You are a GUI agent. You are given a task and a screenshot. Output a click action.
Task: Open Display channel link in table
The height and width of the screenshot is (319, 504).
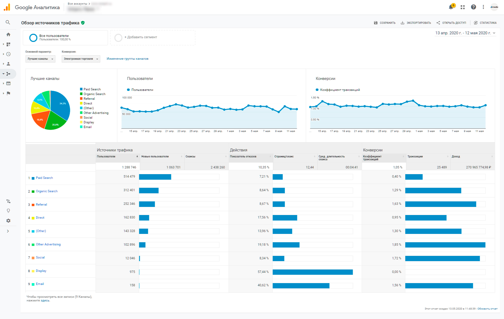coord(41,271)
